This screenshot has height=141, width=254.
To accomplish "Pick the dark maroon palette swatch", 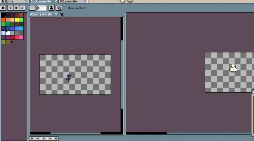I will [x=12, y=15].
